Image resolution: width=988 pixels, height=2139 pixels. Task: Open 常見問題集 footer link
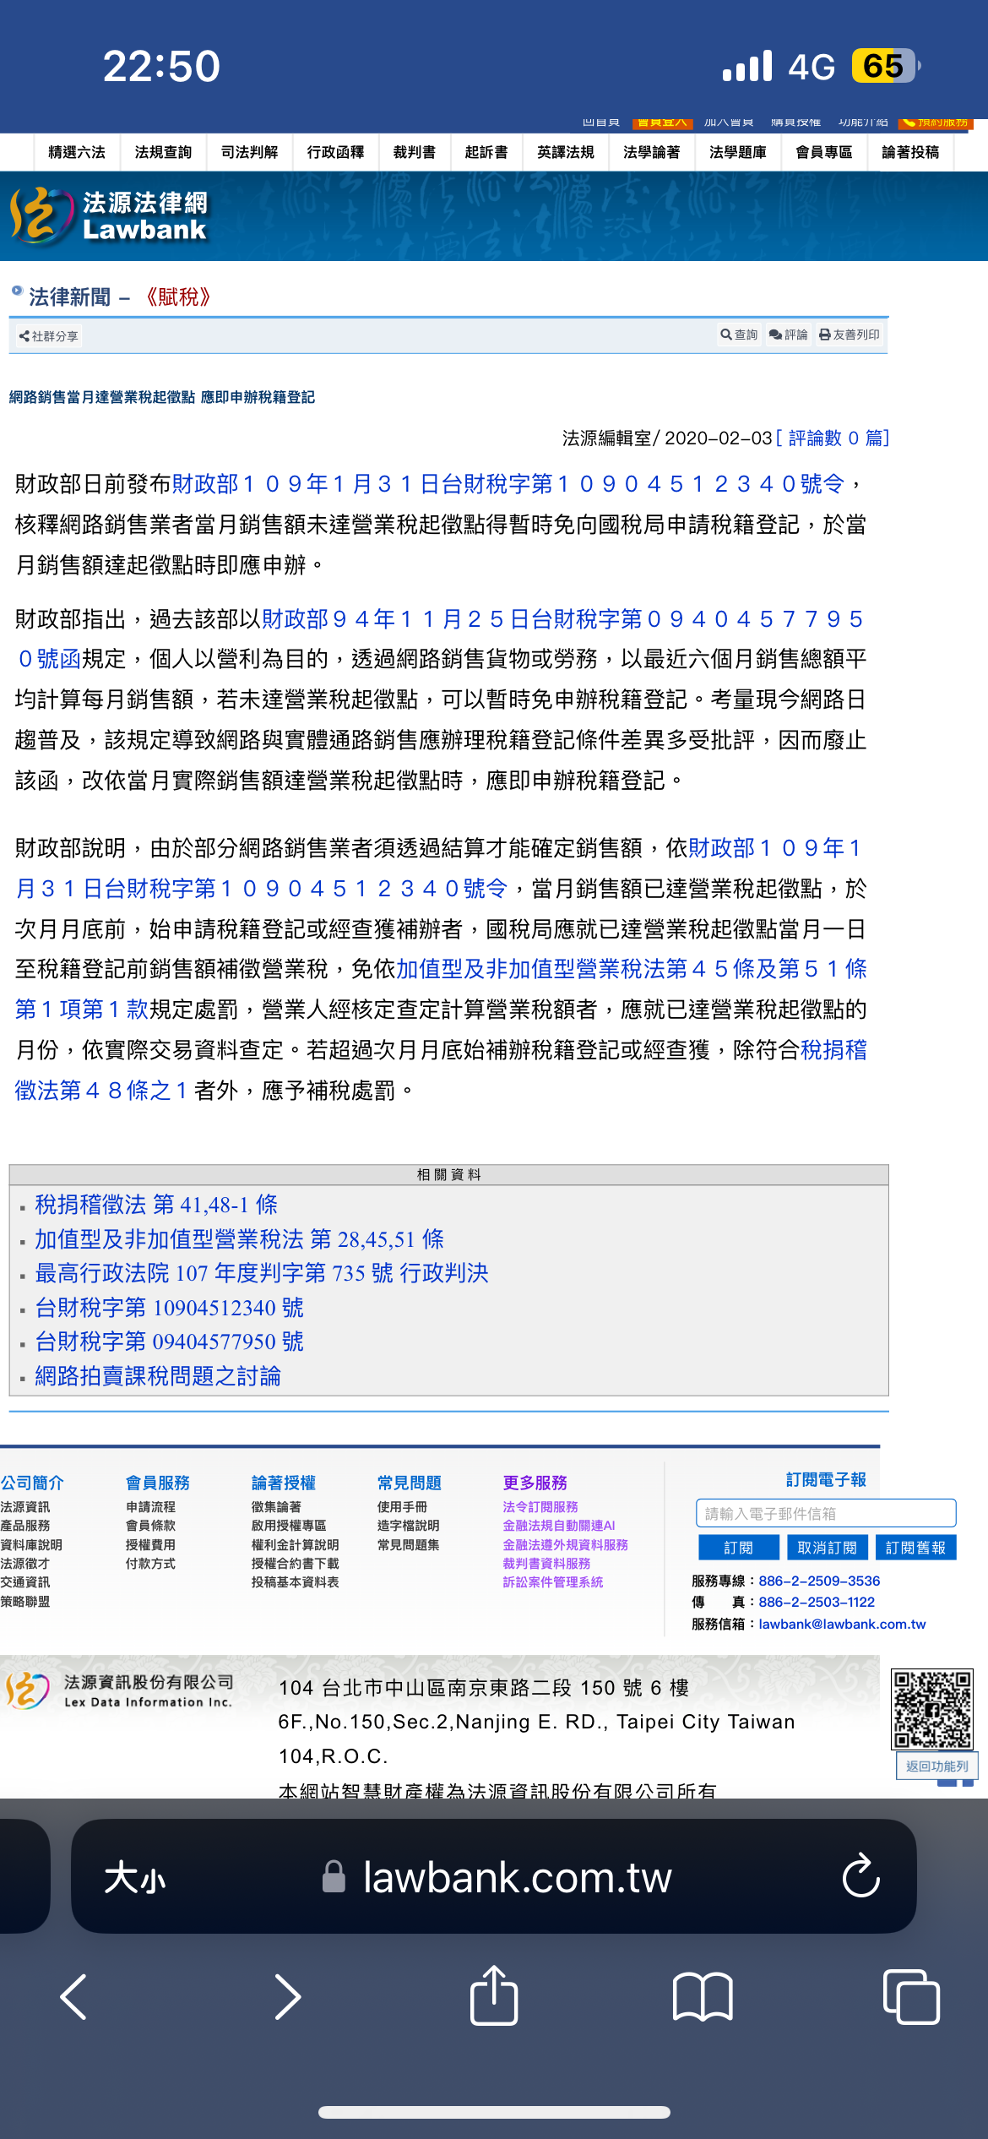pos(408,1545)
